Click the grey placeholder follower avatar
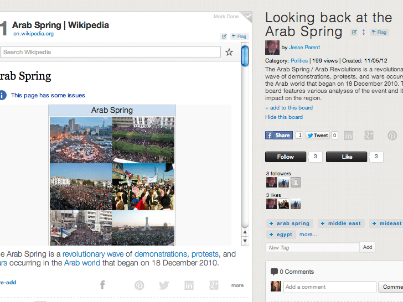 296,183
